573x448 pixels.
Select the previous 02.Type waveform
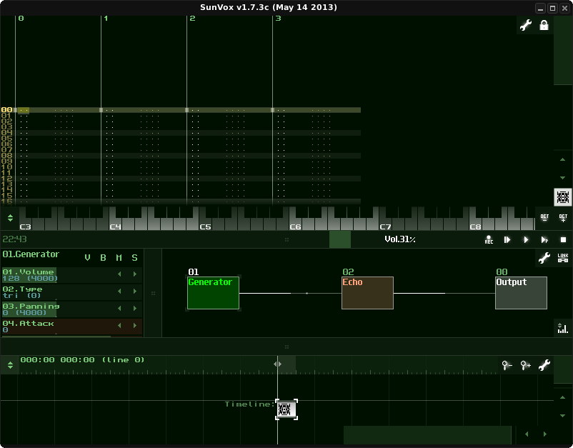[119, 292]
